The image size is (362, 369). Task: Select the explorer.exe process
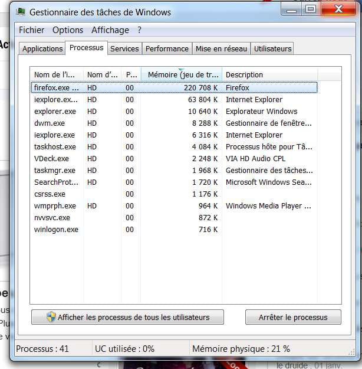pos(174,112)
